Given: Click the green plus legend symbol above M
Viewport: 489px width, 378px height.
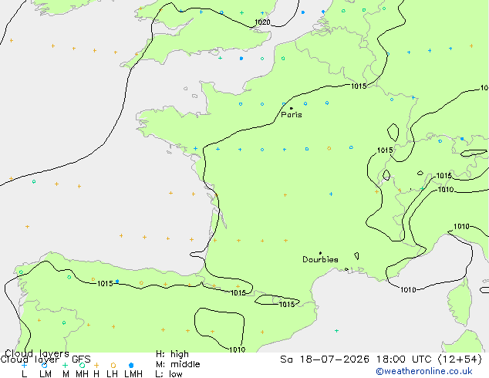Looking at the screenshot, I should 65,365.
